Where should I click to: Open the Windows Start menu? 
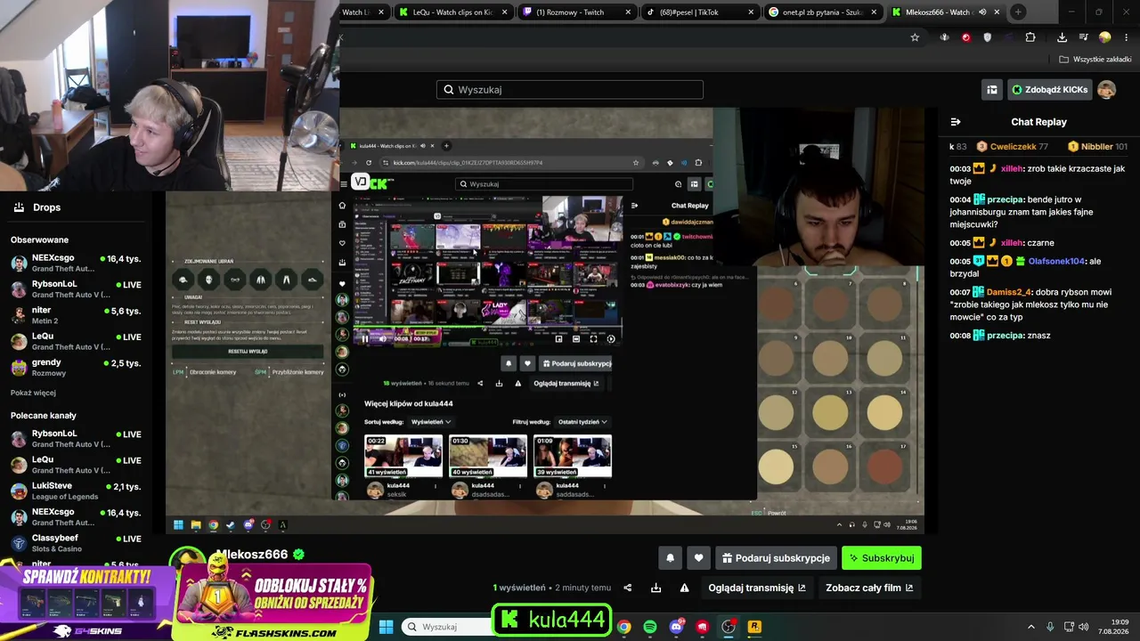pyautogui.click(x=386, y=627)
